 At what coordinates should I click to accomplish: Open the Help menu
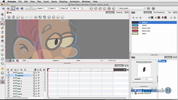point(95,1)
